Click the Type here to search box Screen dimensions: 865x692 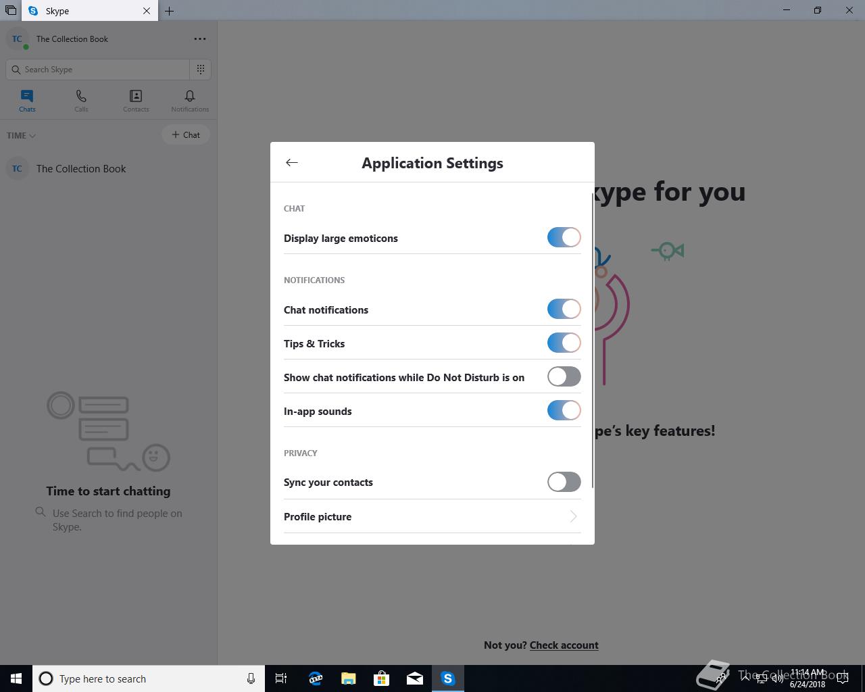click(x=149, y=678)
